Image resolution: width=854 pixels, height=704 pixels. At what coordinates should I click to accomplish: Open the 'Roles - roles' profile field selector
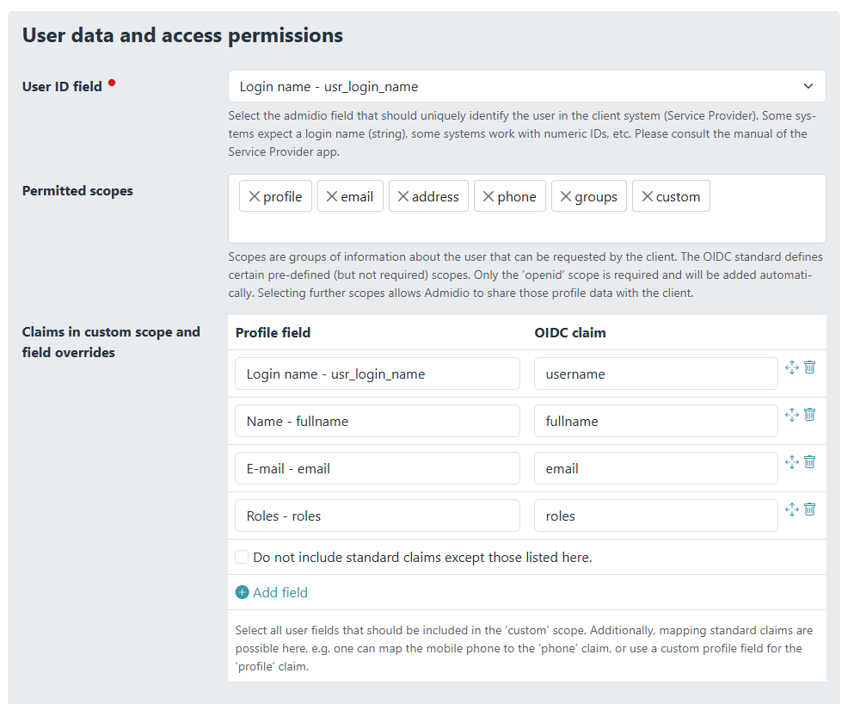coord(377,516)
